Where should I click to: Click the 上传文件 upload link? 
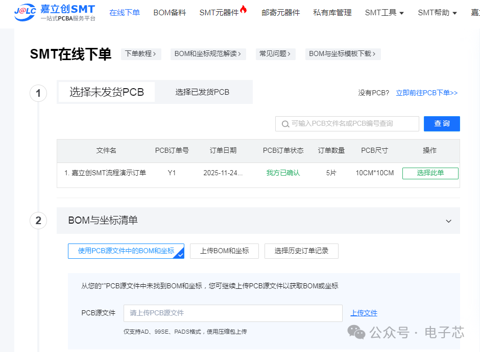click(x=364, y=313)
